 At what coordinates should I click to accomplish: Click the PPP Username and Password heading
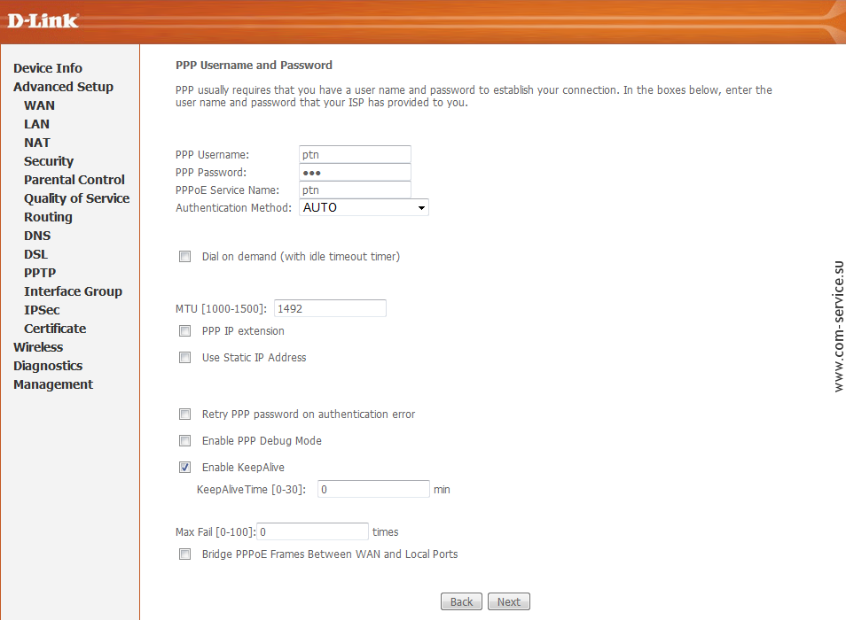pos(255,66)
